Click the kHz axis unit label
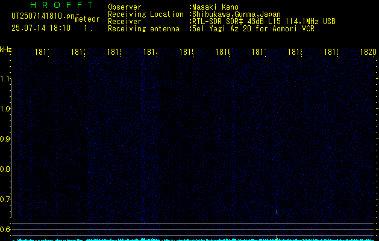 coord(6,49)
